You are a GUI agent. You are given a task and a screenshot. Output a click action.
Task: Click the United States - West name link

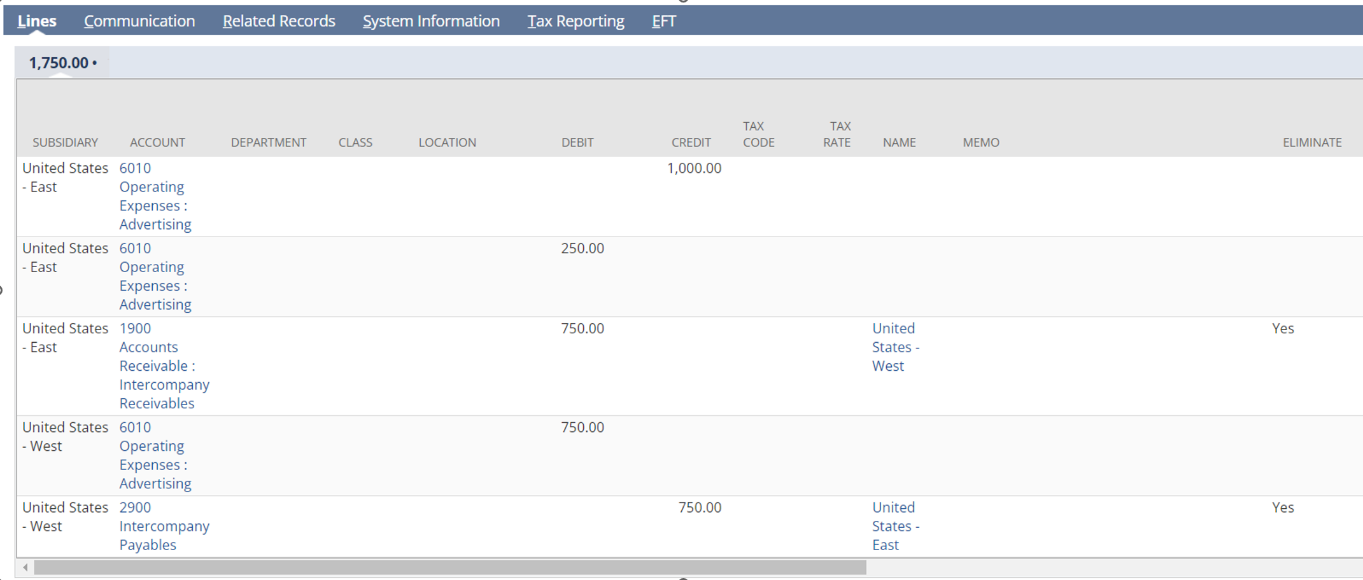(895, 347)
